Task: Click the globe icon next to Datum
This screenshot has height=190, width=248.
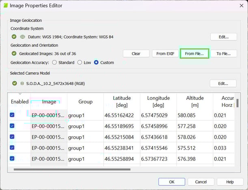Action: coord(23,37)
